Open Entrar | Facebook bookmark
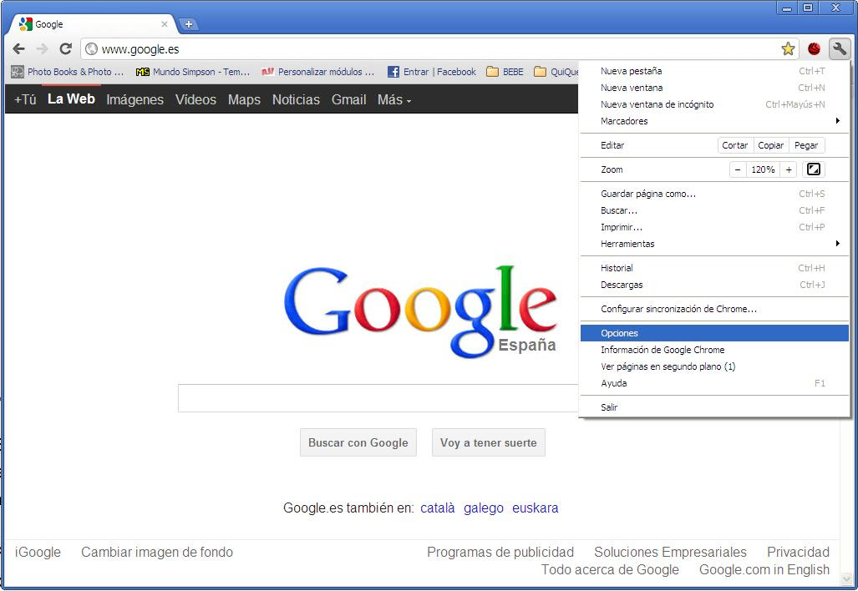This screenshot has width=858, height=591. tap(432, 72)
